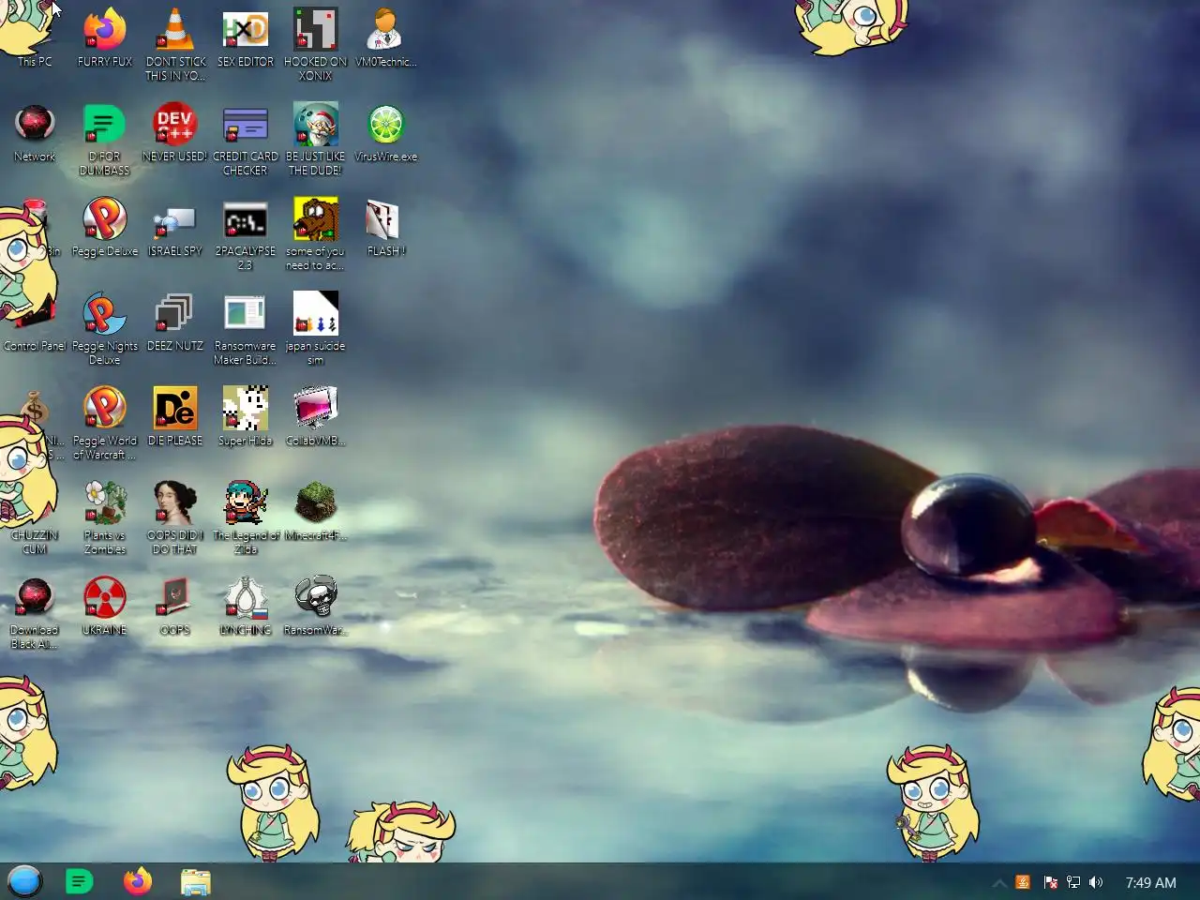This screenshot has height=900, width=1200.
Task: Open the Ransomware Maker Build shortcut
Action: tap(246, 314)
